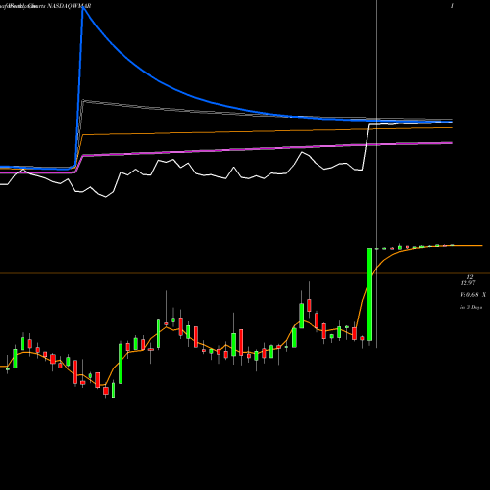This screenshot has height=490, width=490.
Task: Click the V: 0.68 volume label
Action: pyautogui.click(x=472, y=295)
